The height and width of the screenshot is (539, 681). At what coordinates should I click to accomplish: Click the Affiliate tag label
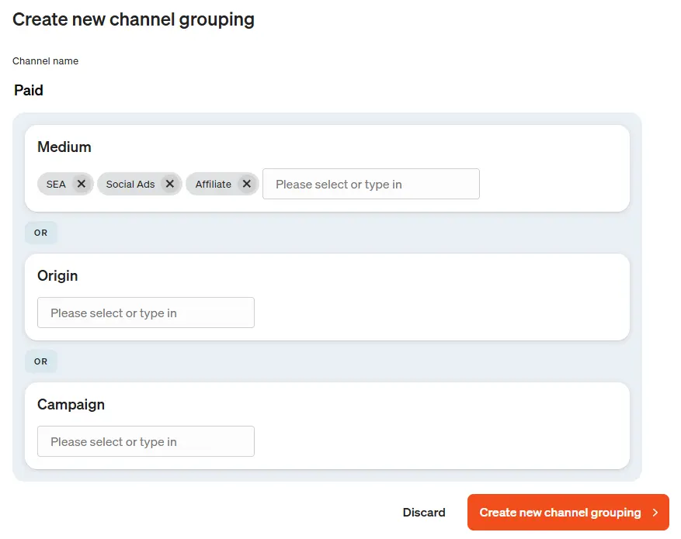click(214, 184)
